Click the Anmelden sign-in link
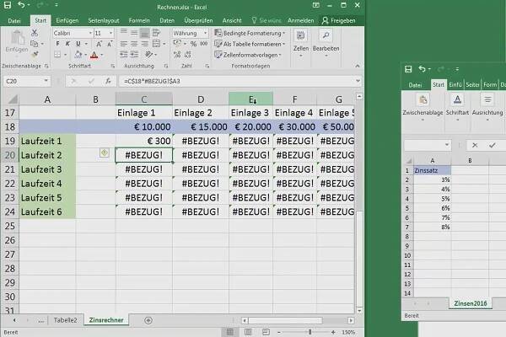506x337 pixels. [x=301, y=19]
